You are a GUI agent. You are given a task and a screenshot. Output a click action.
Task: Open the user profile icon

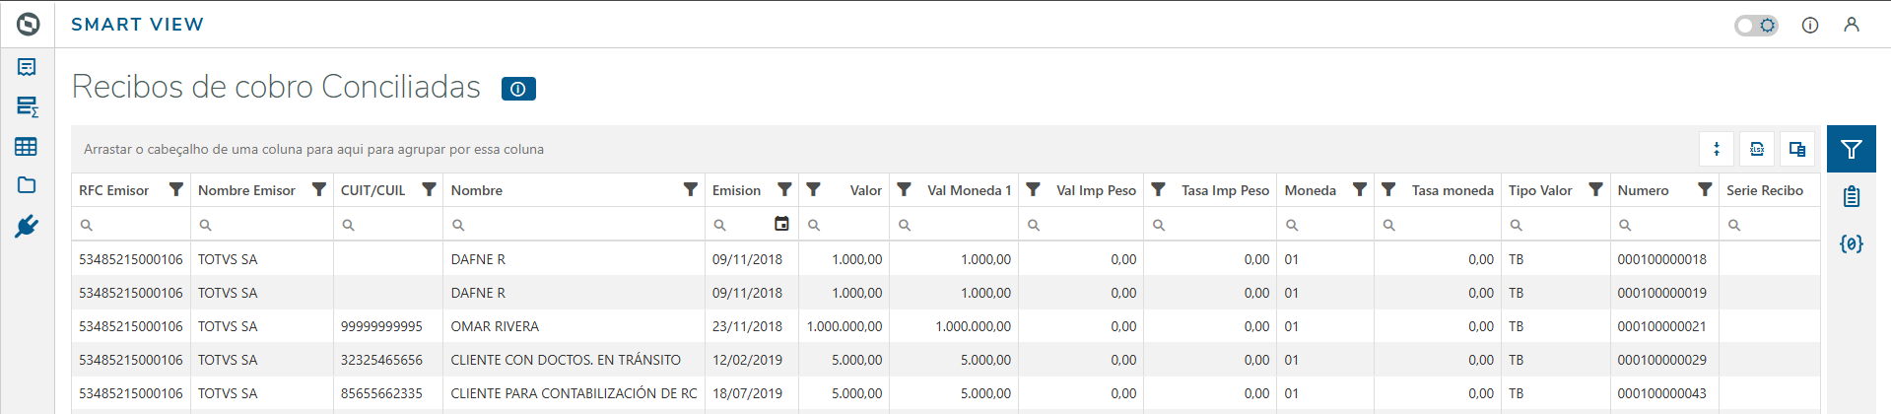pos(1852,26)
